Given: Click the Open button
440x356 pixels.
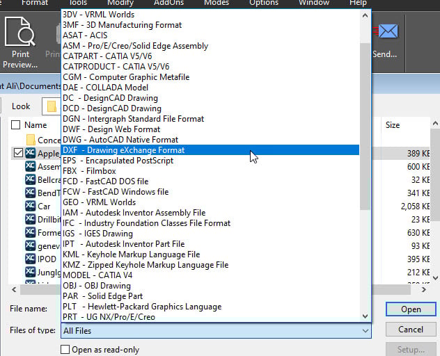Looking at the screenshot, I should [x=411, y=309].
